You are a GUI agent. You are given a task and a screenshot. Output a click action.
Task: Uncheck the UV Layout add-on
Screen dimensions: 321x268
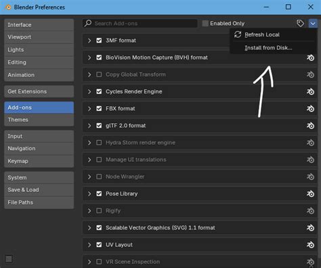click(x=99, y=245)
